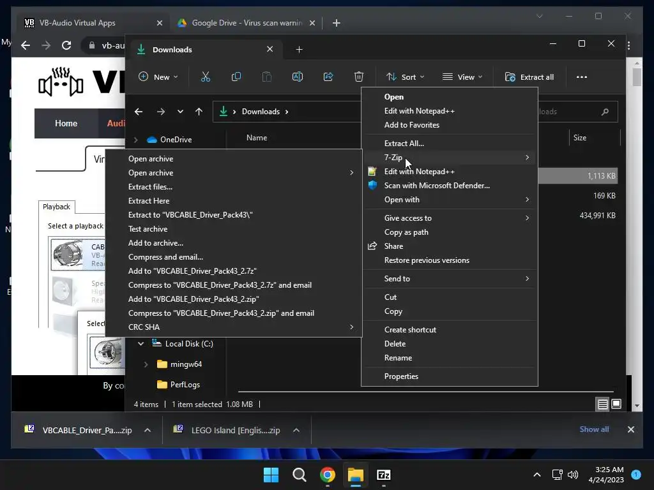
Task: Click the Cut scissors icon in Explorer toolbar
Action: click(205, 77)
